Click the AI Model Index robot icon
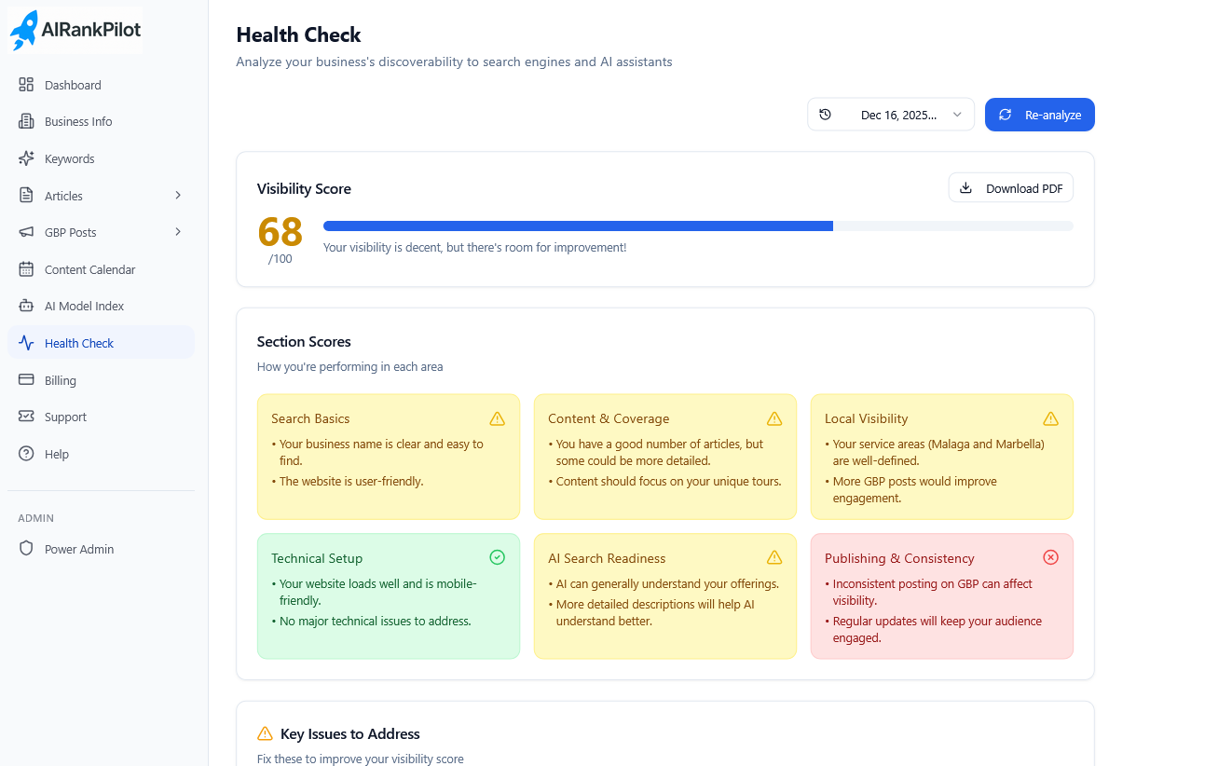Screen dimensions: 1232x766 click(x=26, y=306)
